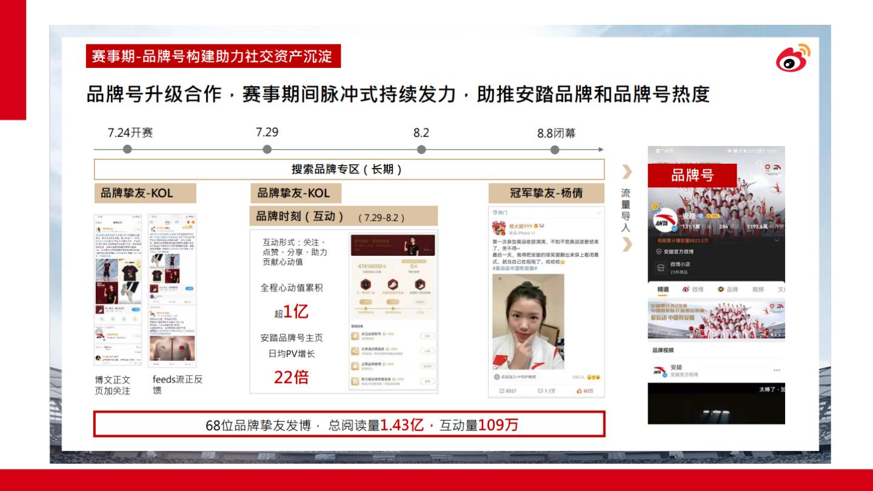
Task: Play the 太棒了 brand video
Action: [x=717, y=403]
